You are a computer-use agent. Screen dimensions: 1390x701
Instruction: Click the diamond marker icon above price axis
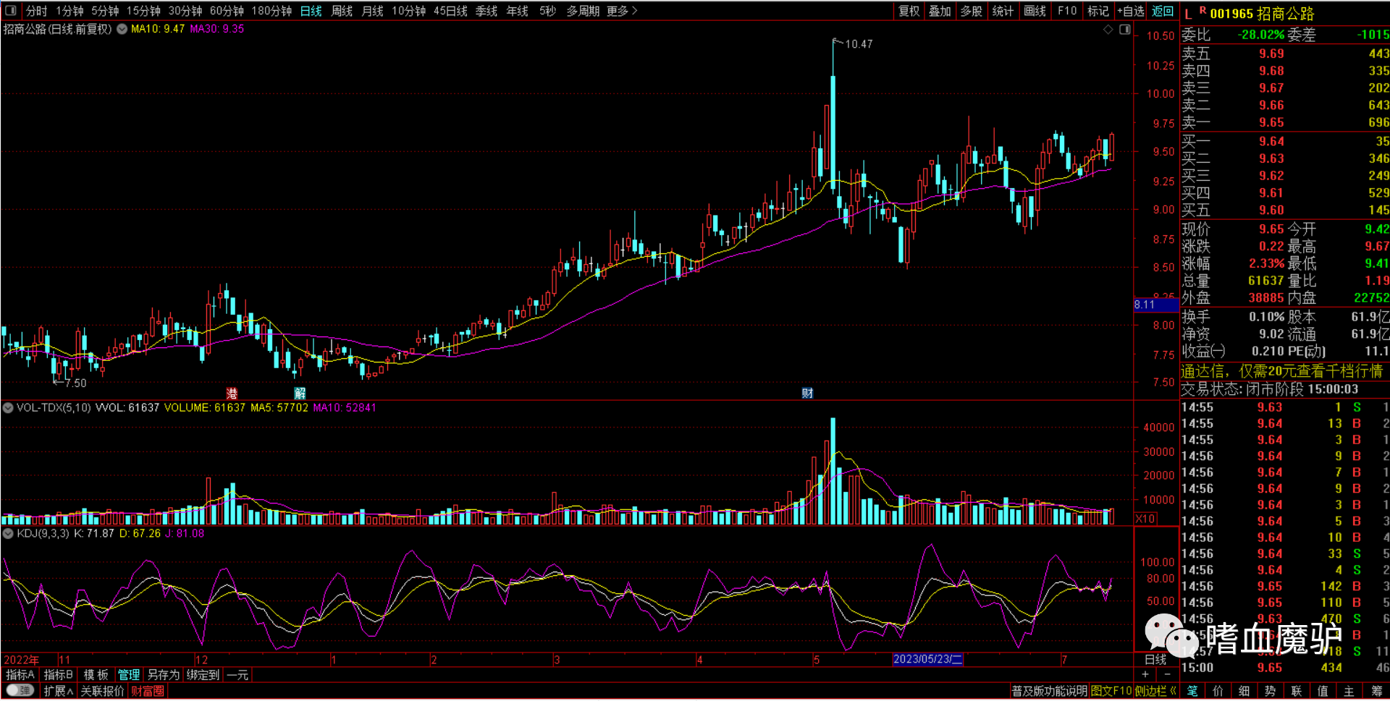pyautogui.click(x=1108, y=30)
